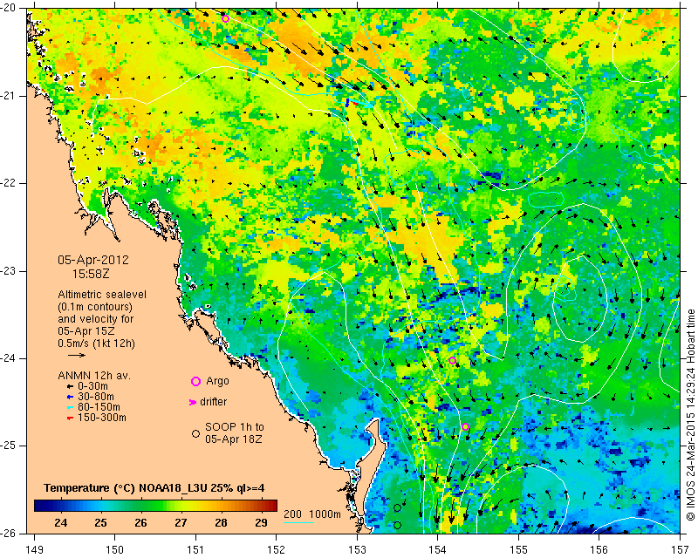This screenshot has height=558, width=698.
Task: Click the 'Temperature (°C) NOAA18_L3U 25% ql>=4' title
Action: pyautogui.click(x=154, y=488)
